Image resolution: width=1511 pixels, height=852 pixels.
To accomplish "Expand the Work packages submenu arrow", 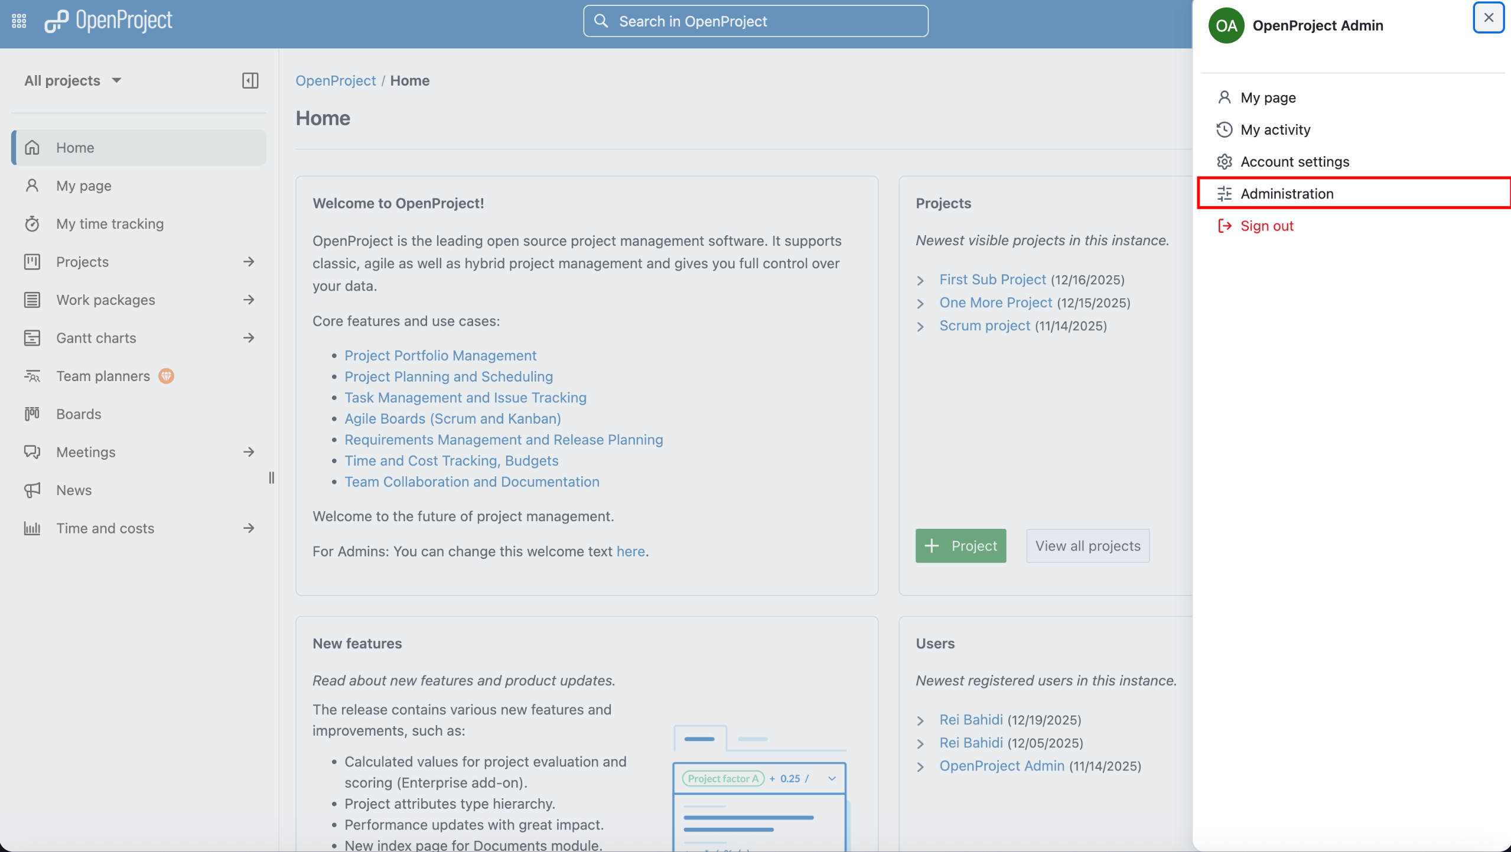I will [x=249, y=300].
